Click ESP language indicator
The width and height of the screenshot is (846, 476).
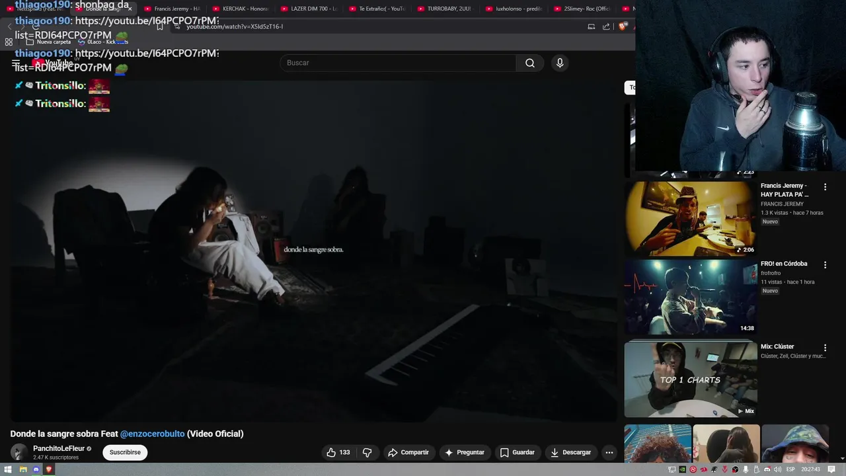(790, 469)
